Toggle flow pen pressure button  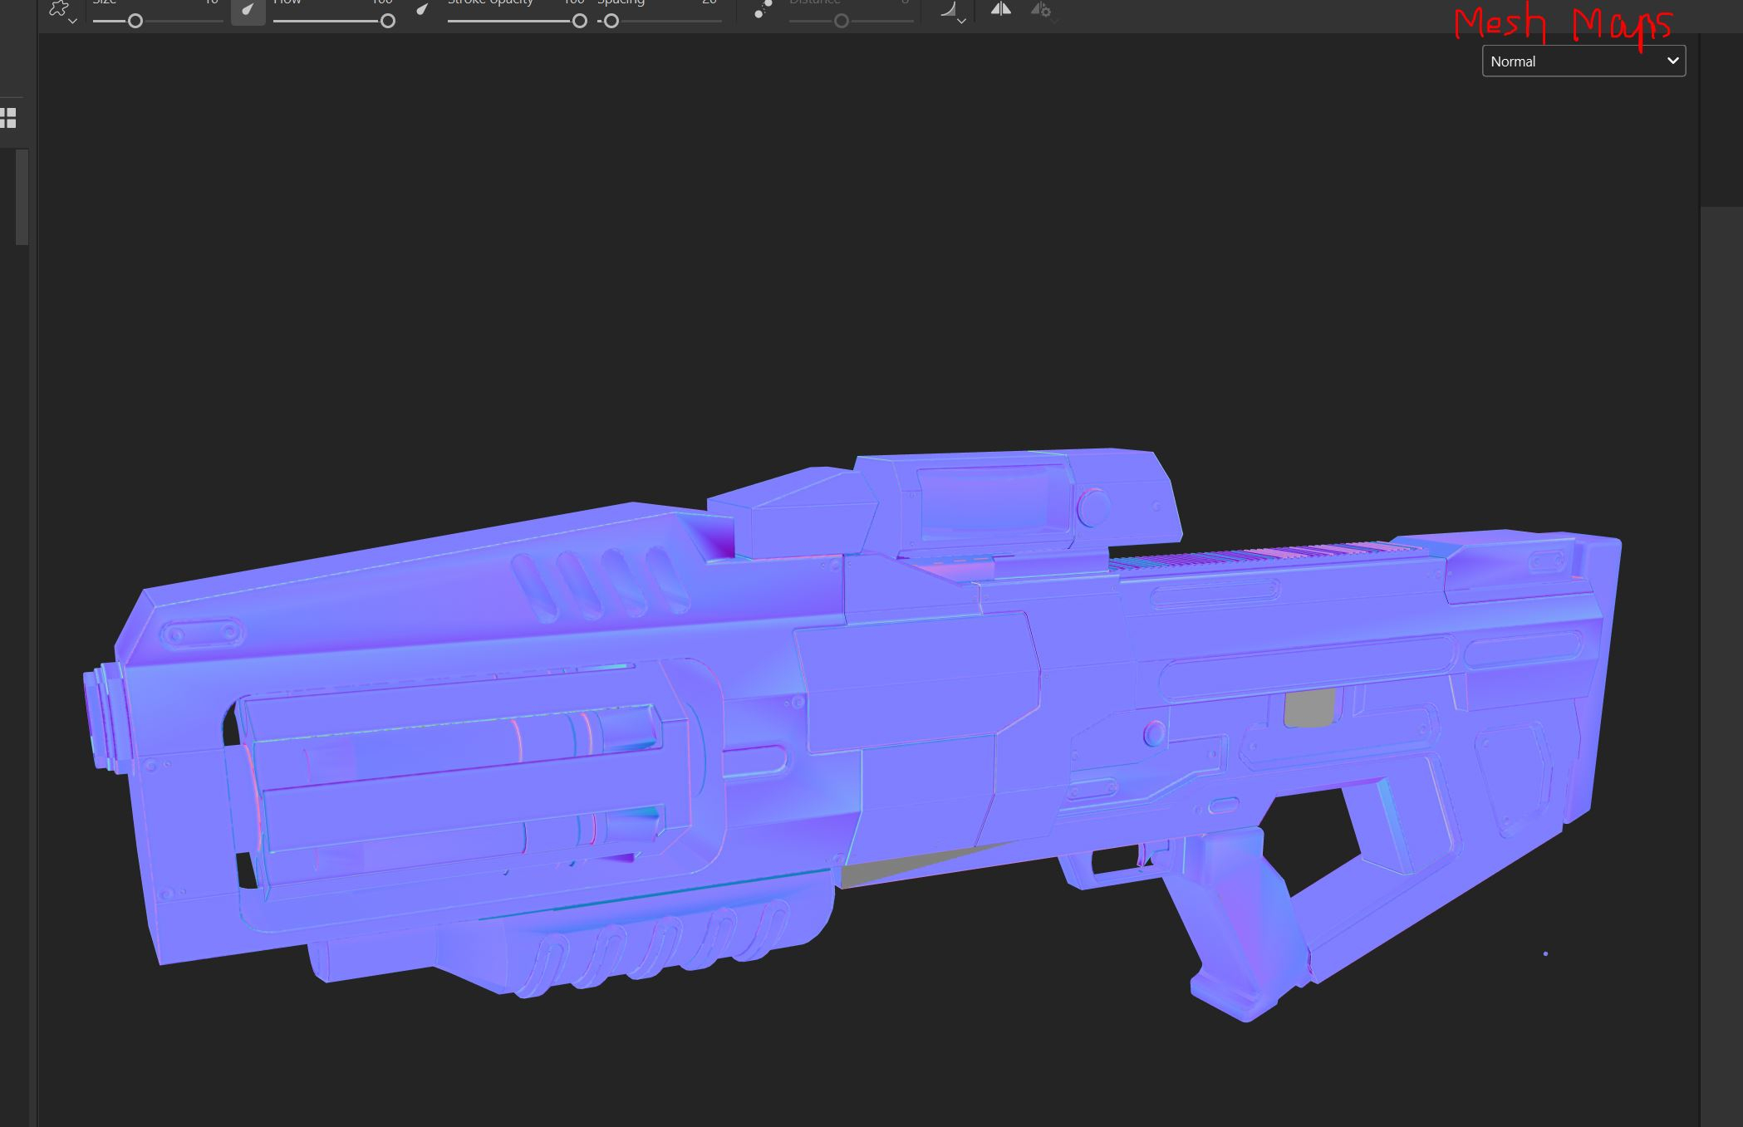(248, 10)
